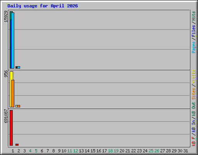Click day 2 on the x-axis
198x155 pixels.
(19, 151)
